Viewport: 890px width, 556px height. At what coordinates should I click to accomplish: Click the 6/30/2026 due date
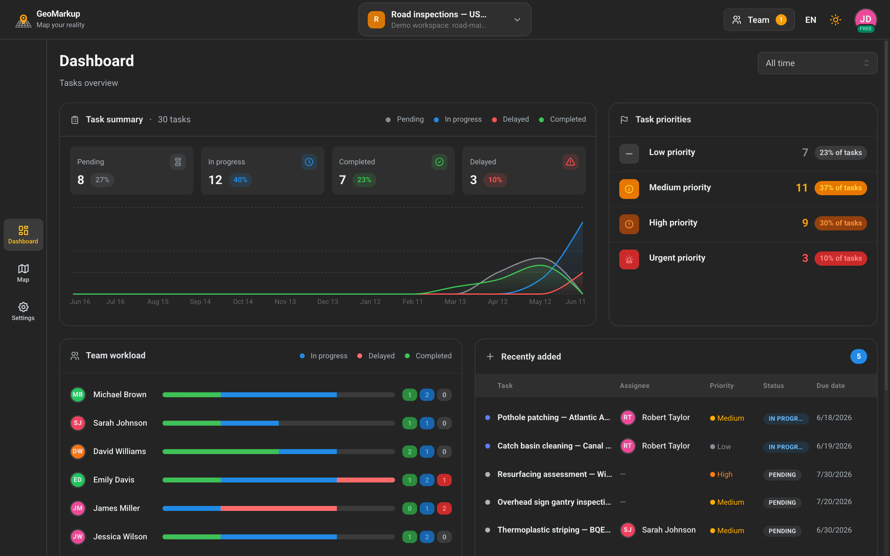(x=834, y=530)
